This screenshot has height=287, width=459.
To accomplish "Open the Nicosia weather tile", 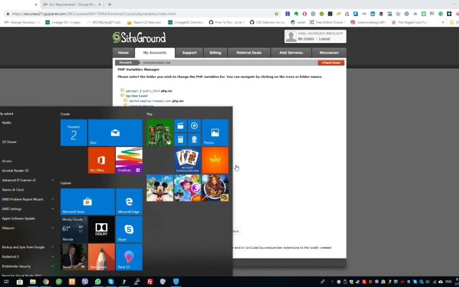I will click(74, 229).
